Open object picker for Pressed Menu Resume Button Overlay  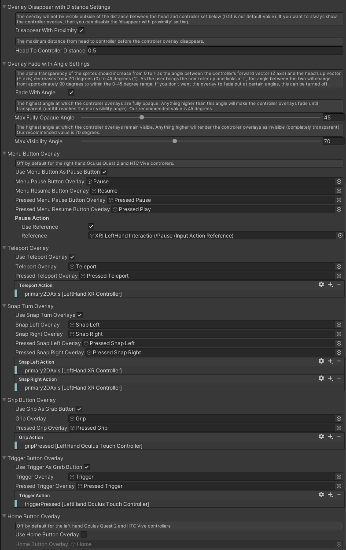pos(339,209)
